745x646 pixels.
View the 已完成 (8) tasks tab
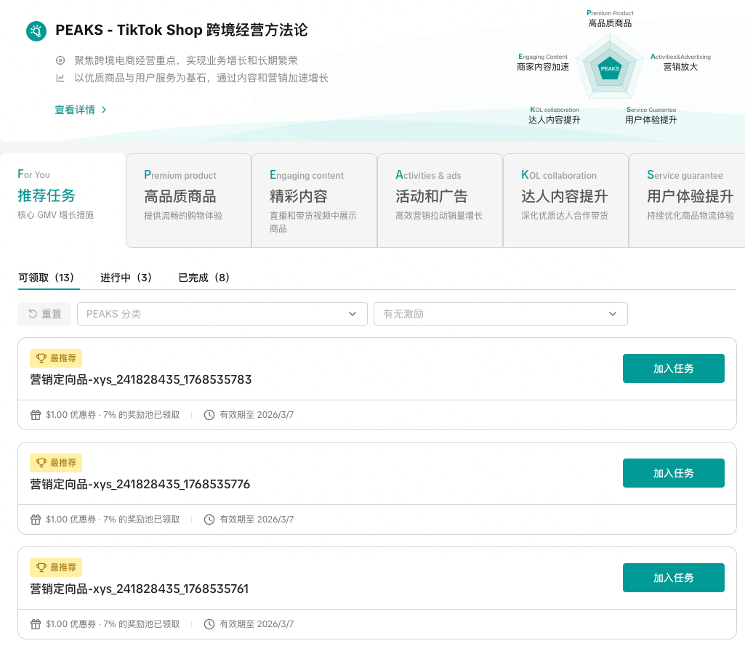pyautogui.click(x=204, y=278)
